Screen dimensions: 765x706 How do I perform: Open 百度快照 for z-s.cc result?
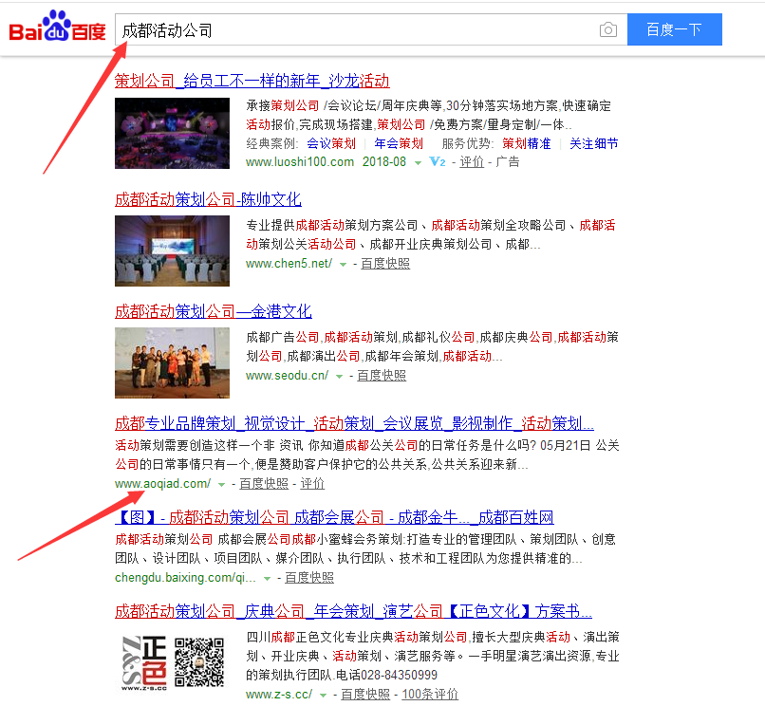coord(365,695)
